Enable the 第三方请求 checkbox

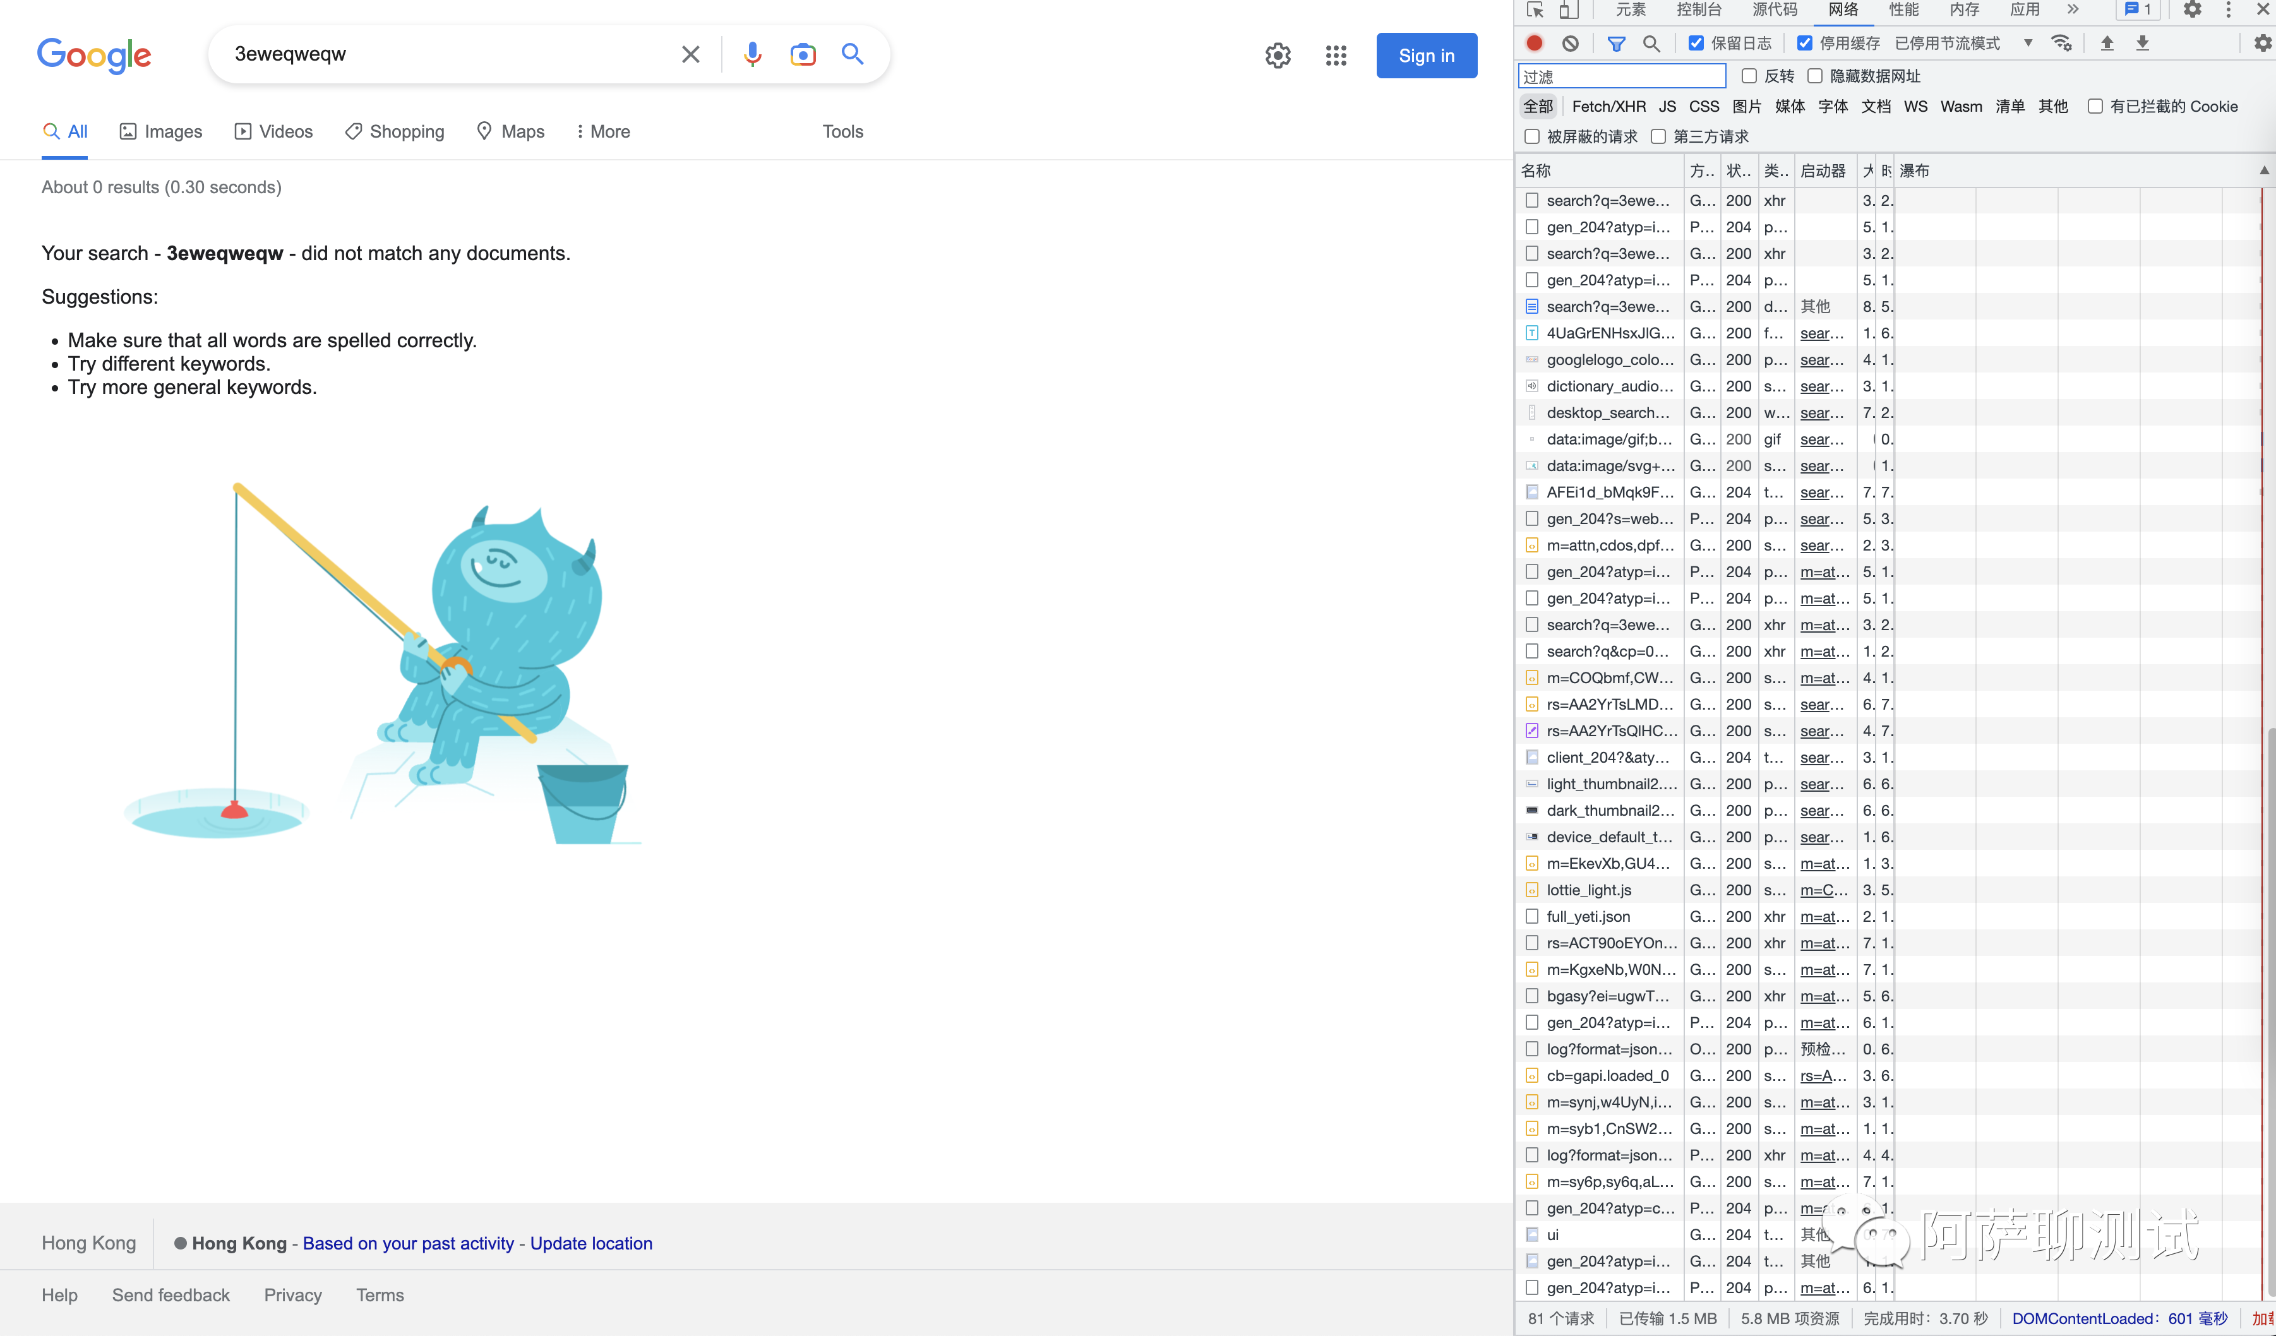point(1658,136)
